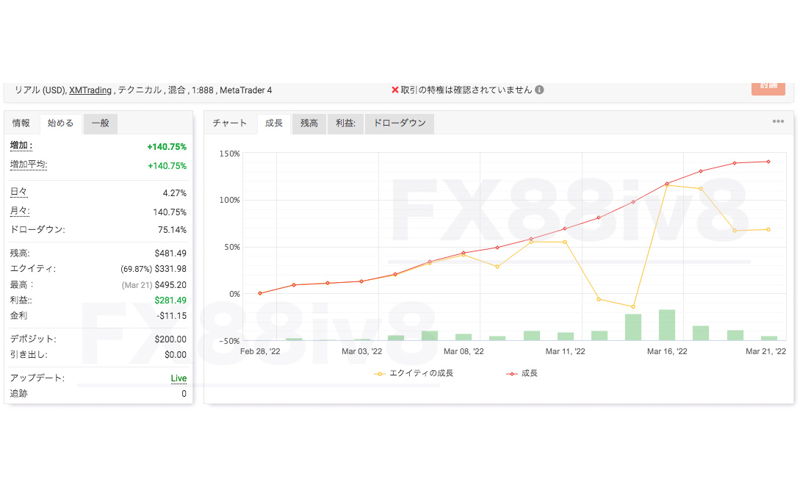800x493 pixels.
Task: Open the 一般 tab
Action: click(x=101, y=123)
